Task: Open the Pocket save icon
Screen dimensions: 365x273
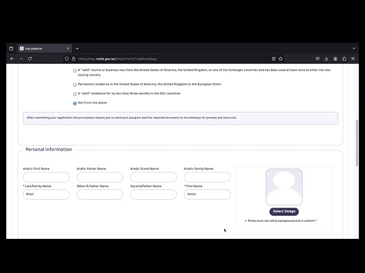Action: pyautogui.click(x=318, y=59)
